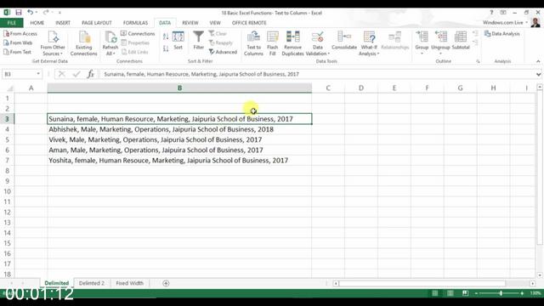Click Select All corner triangle
The width and height of the screenshot is (544, 306).
coord(9,88)
